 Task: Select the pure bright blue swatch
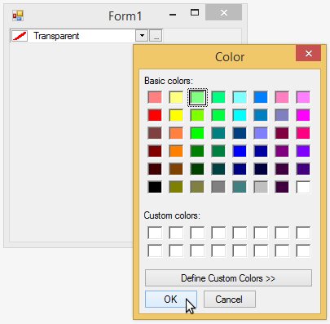(240, 151)
